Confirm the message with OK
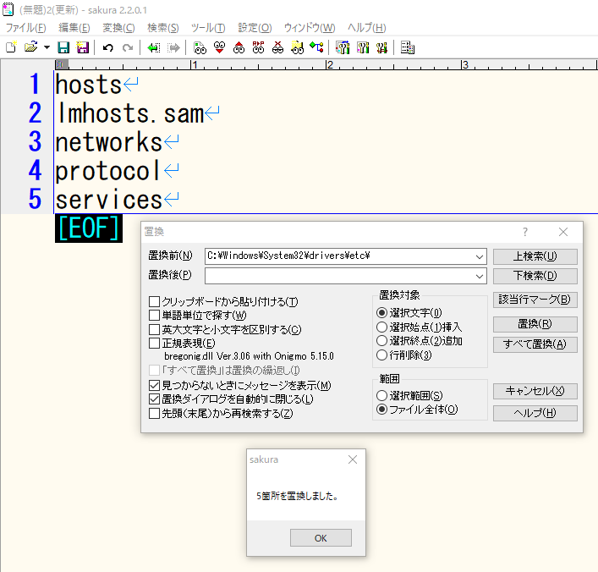This screenshot has height=572, width=598. 321,538
